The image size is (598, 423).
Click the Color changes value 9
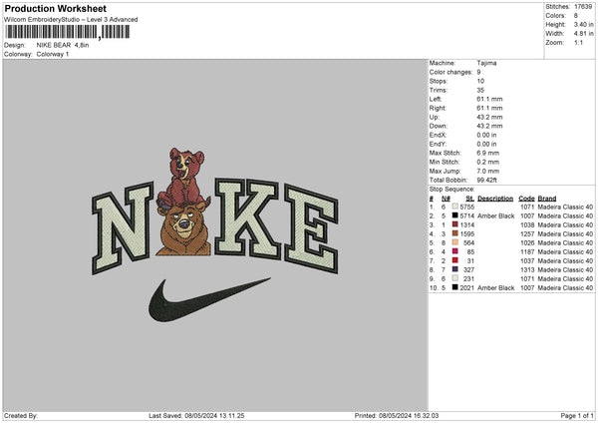478,72
